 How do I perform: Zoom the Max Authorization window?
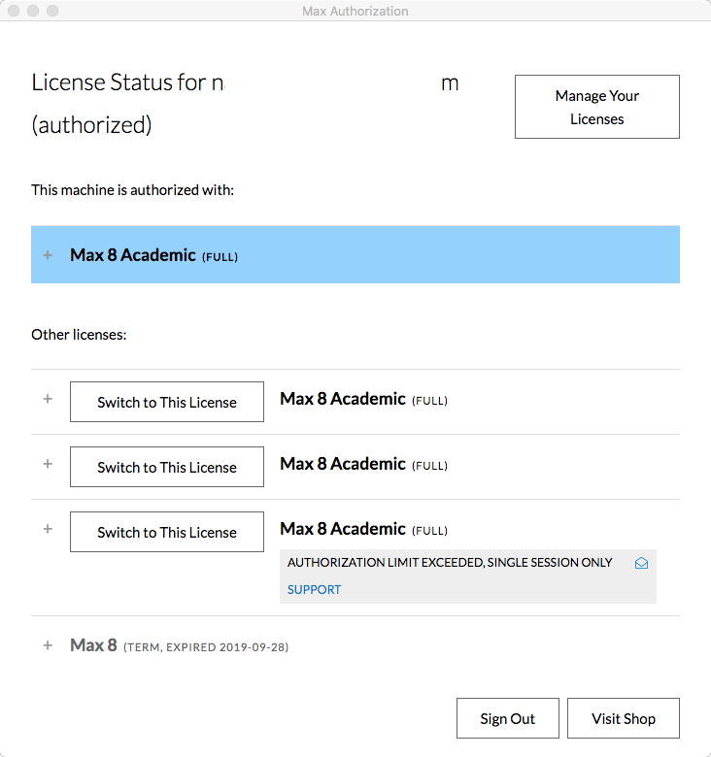52,11
